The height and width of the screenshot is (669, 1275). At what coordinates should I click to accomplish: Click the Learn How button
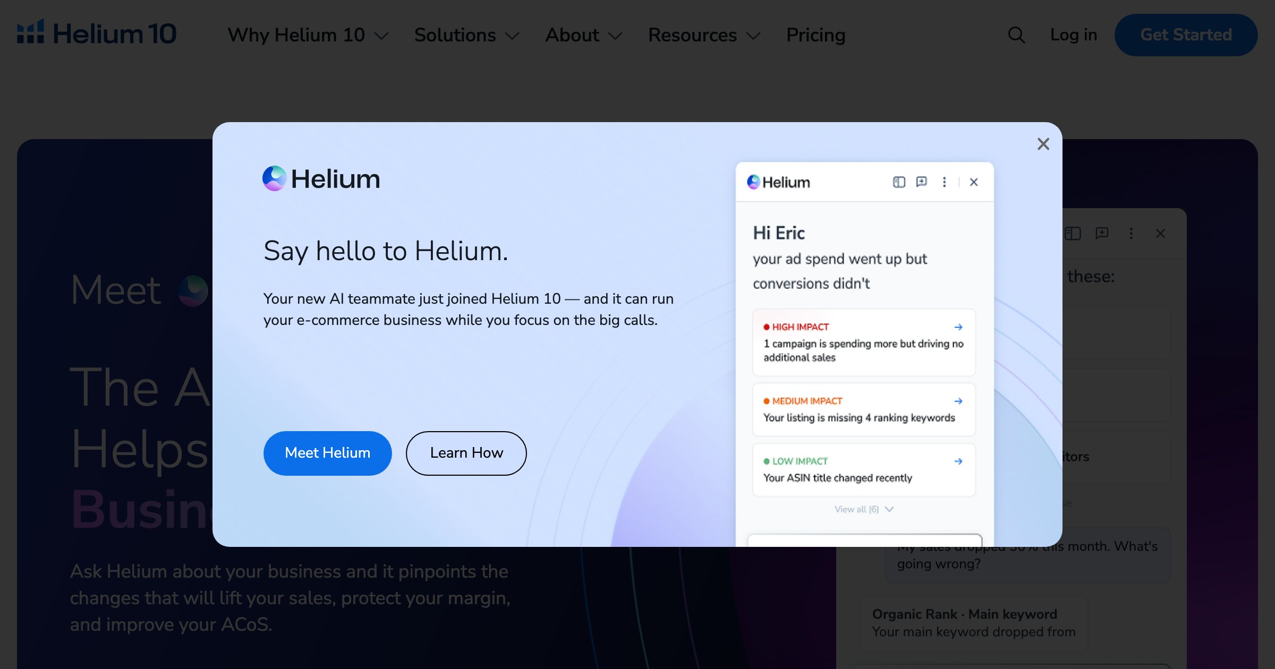coord(466,453)
